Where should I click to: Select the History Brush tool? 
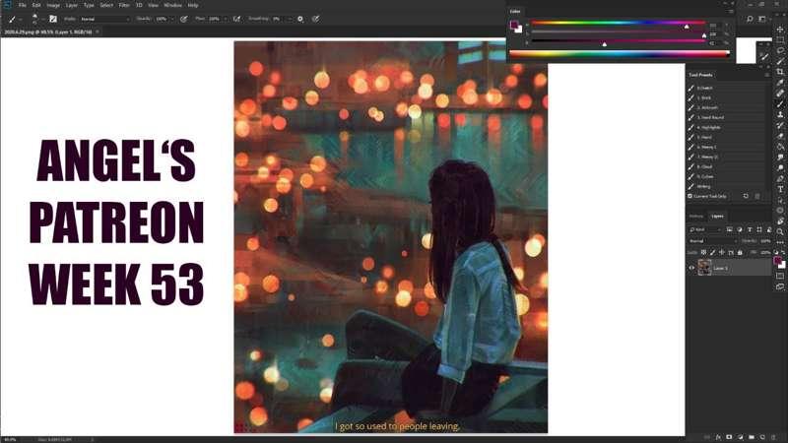coord(780,126)
